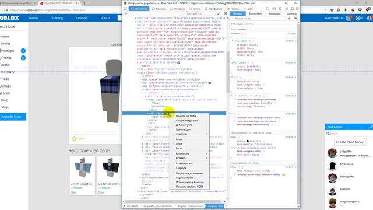This screenshot has width=373, height=210.
Task: Click the price-container-text breadcrumb
Action: pyautogui.click(x=189, y=206)
